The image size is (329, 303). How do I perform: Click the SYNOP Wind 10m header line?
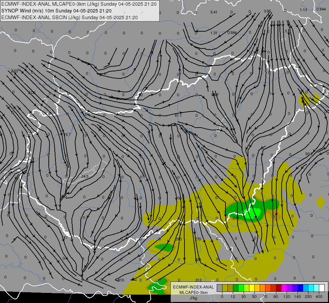(56, 11)
